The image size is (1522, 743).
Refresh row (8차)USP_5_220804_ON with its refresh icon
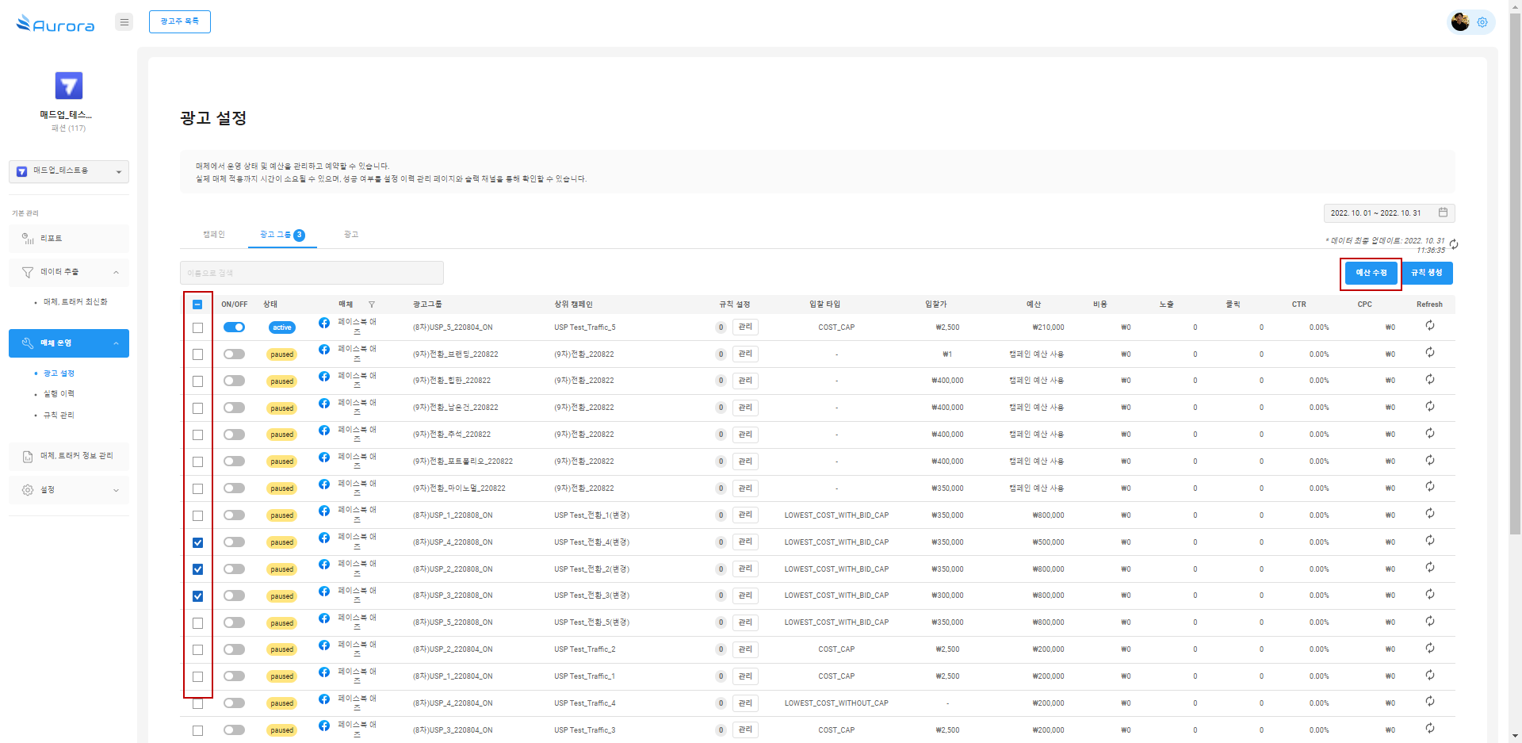click(1429, 326)
